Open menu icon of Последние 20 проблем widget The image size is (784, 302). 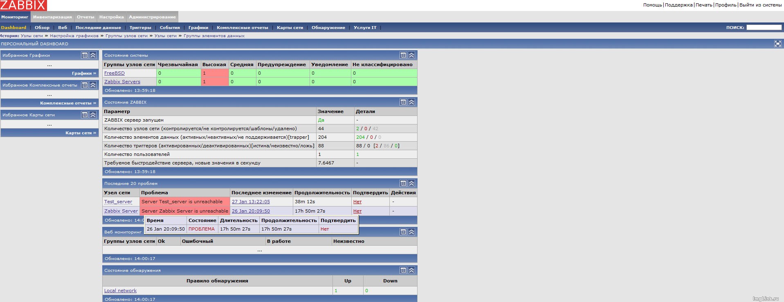(x=403, y=183)
